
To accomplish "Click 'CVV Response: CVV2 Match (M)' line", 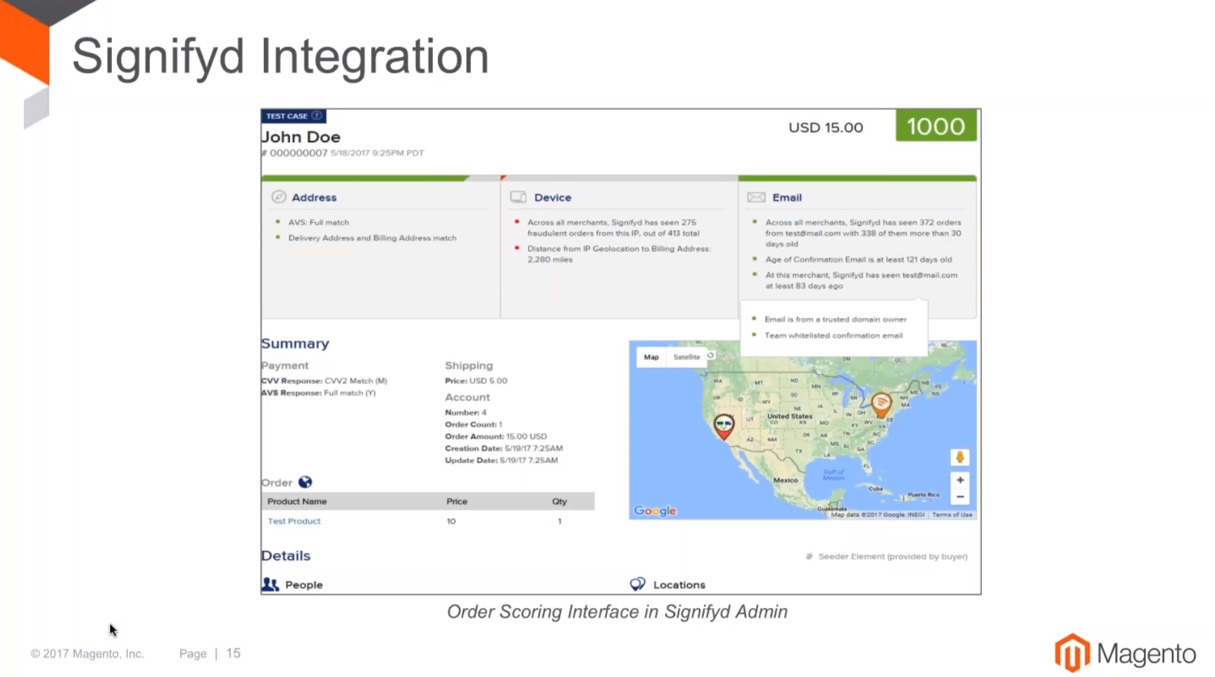I will [324, 381].
